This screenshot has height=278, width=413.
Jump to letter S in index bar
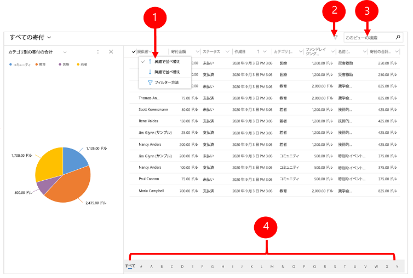pyautogui.click(x=335, y=267)
